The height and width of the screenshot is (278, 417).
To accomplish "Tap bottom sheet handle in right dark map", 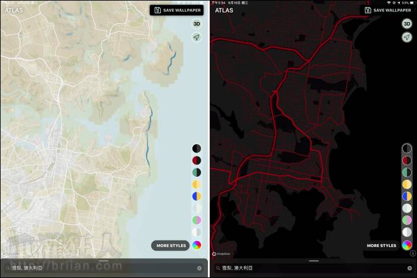I will coord(314,261).
